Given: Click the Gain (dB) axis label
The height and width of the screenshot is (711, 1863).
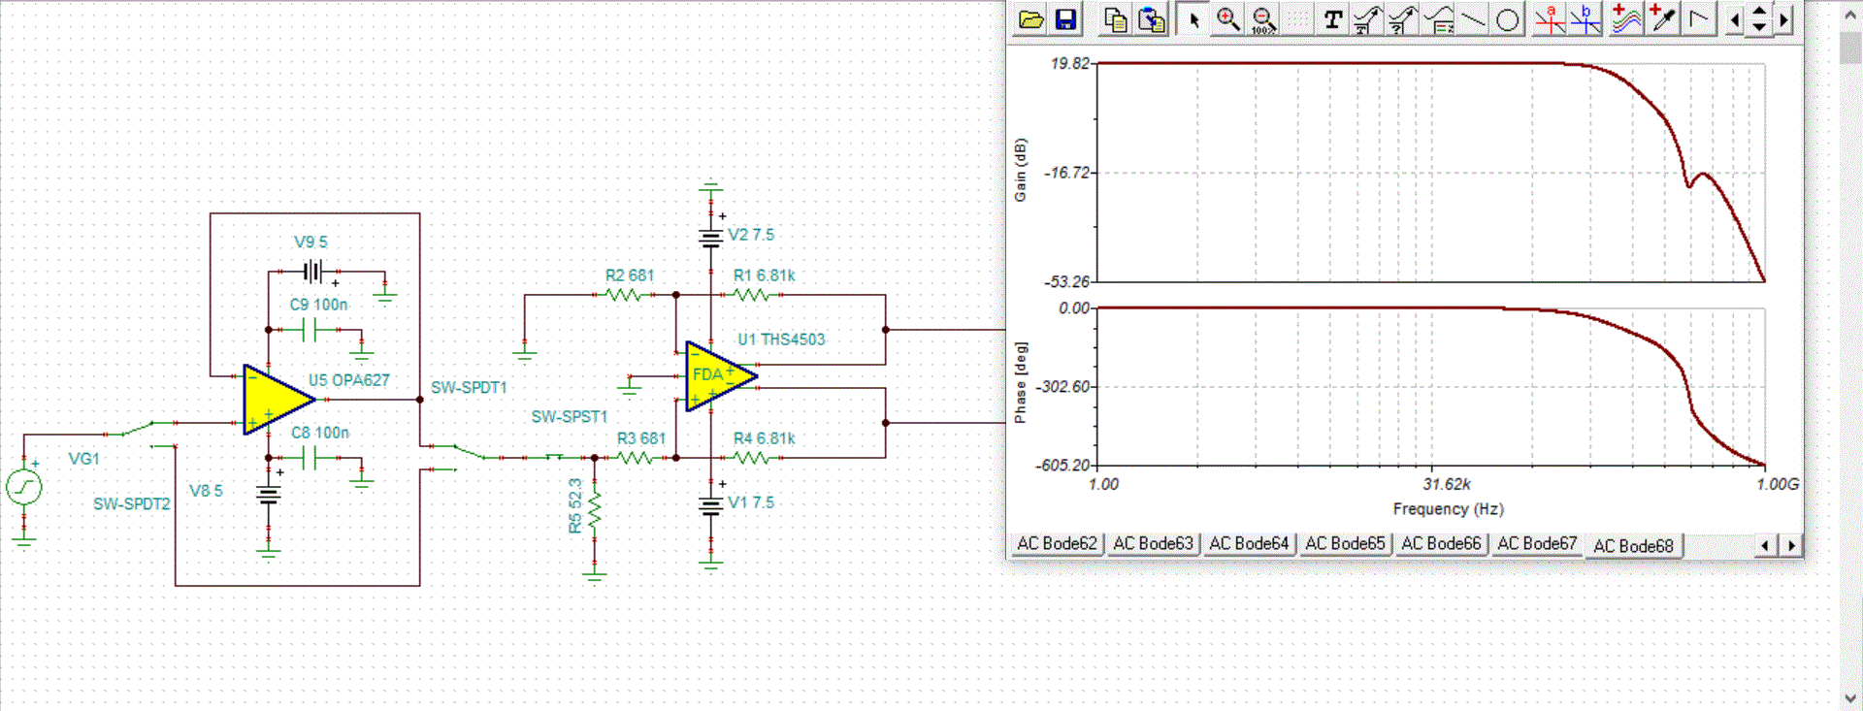Looking at the screenshot, I should click(x=1020, y=171).
